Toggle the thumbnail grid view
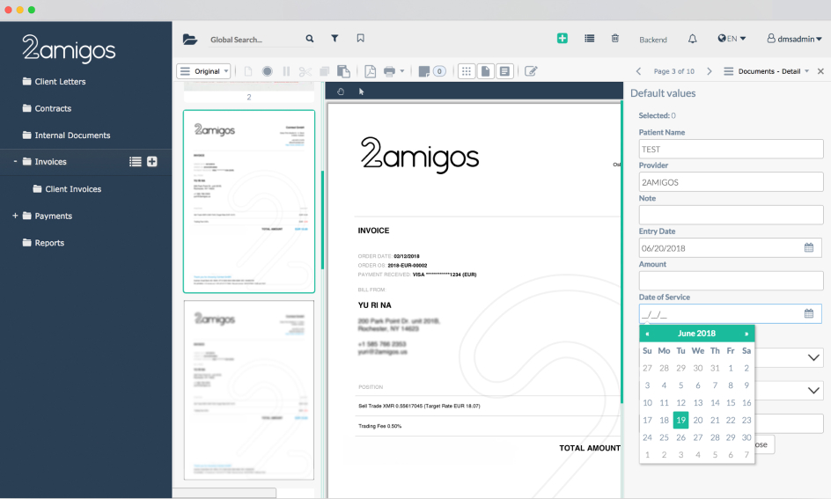The height and width of the screenshot is (499, 831). coord(467,71)
